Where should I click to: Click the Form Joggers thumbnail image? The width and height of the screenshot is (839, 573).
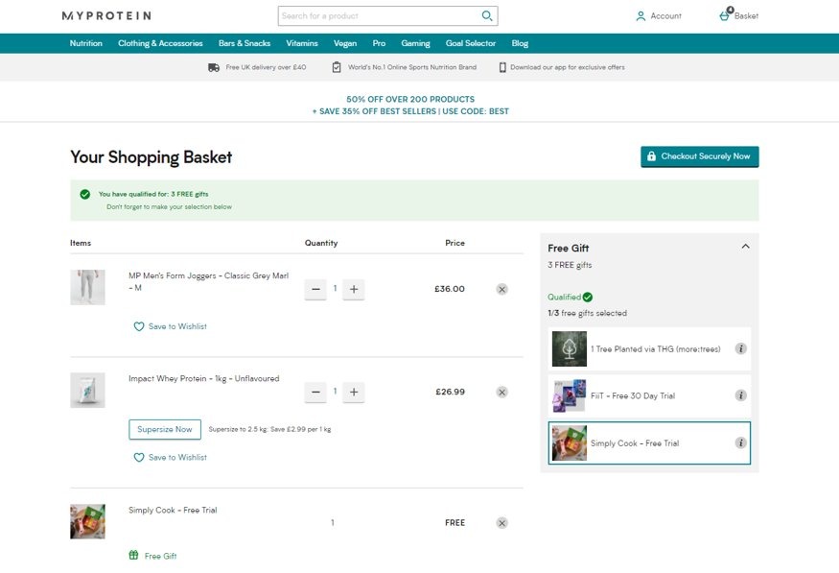(88, 287)
